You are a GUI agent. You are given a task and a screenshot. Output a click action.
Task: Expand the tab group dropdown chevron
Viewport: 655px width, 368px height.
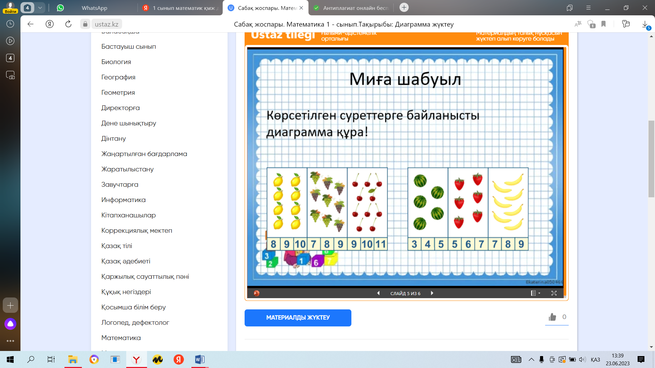[x=40, y=7]
